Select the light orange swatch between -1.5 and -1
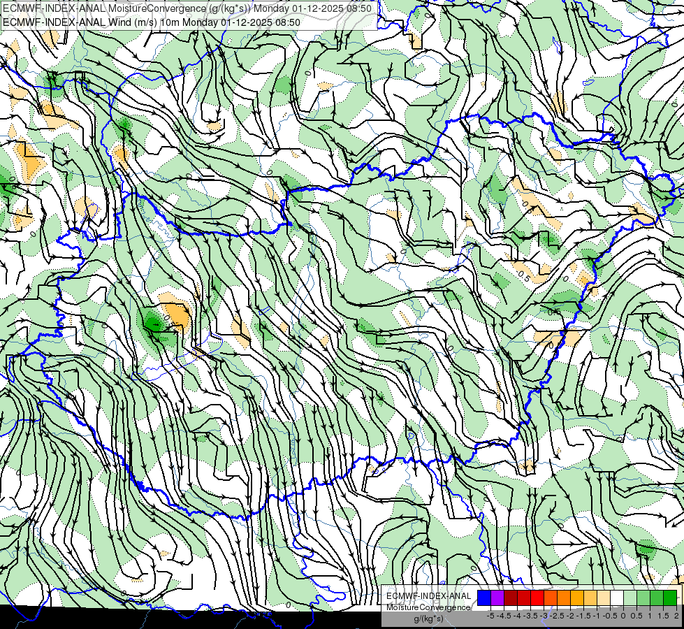 pos(590,598)
